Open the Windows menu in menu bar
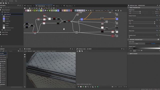 (x=11, y=1)
